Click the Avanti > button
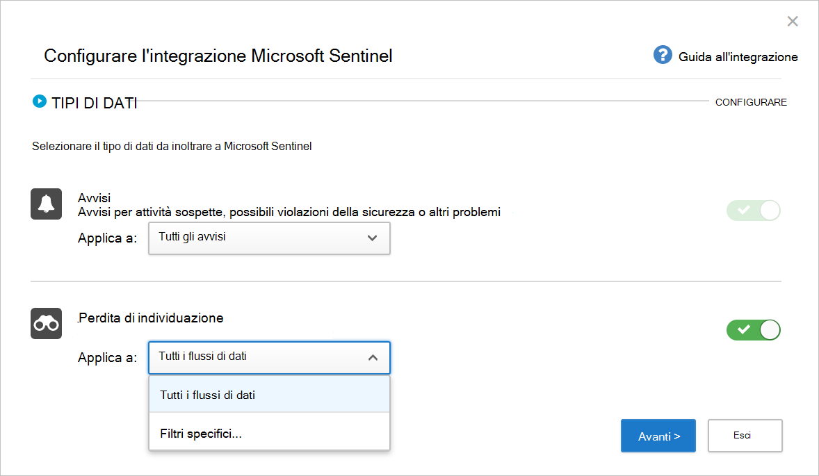 click(x=658, y=436)
